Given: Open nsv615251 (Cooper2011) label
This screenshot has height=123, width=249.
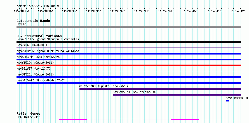Looking at the screenshot, I should click(35, 74).
